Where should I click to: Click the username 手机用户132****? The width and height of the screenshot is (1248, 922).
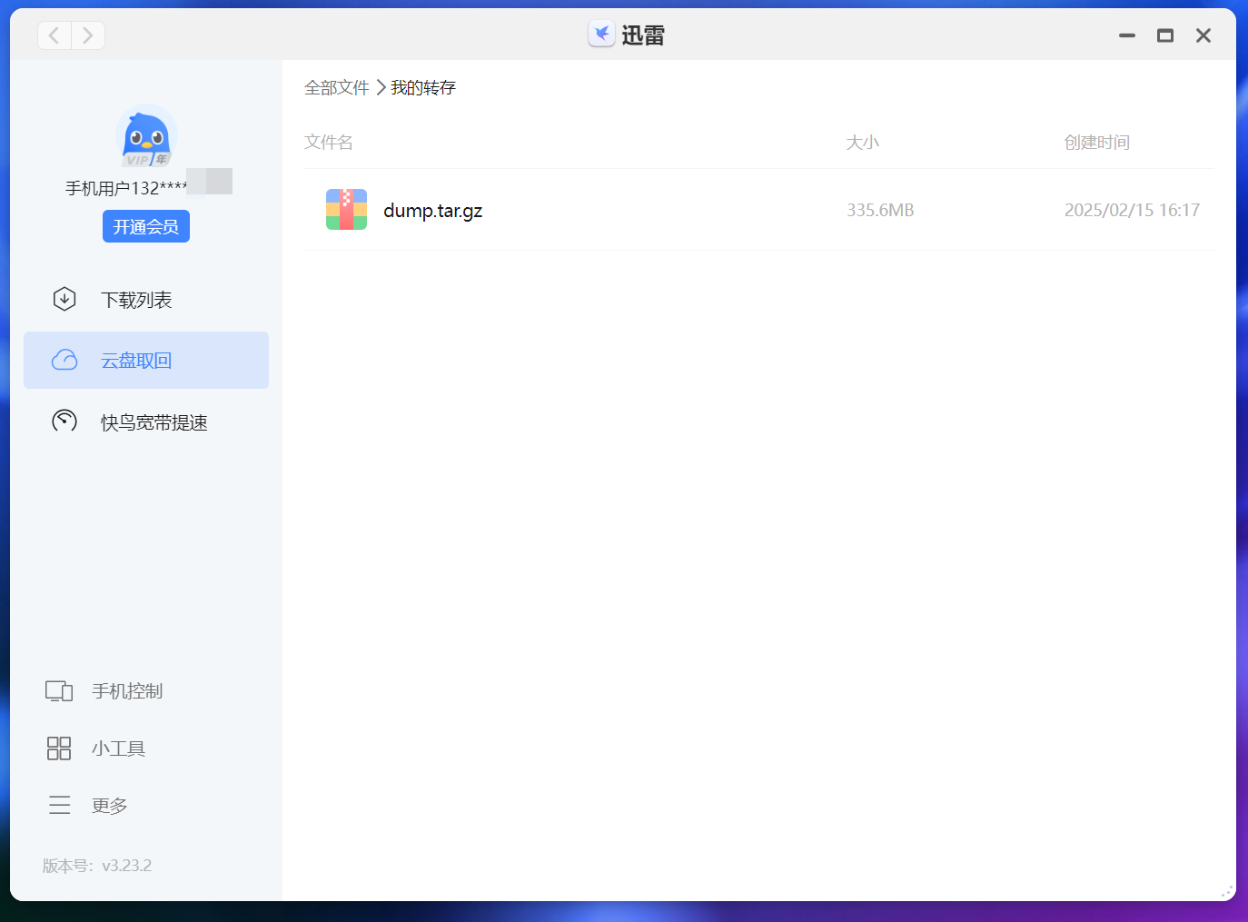[x=126, y=188]
